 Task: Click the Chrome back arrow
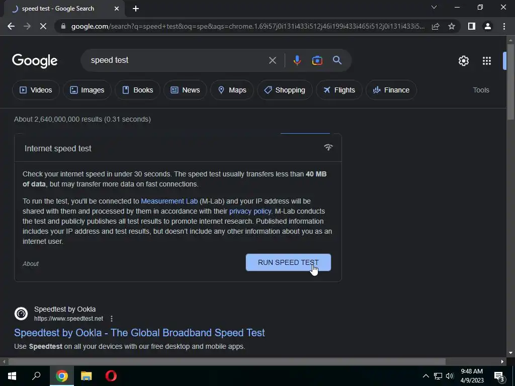coord(11,26)
